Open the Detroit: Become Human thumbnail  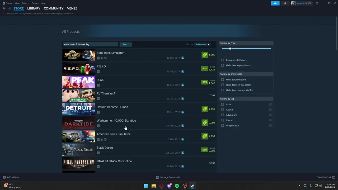click(79, 109)
